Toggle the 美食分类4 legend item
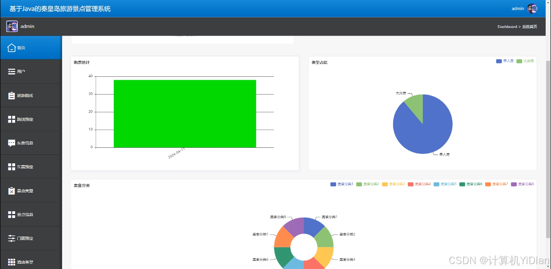Viewport: 551px width, 269px height. 419,184
